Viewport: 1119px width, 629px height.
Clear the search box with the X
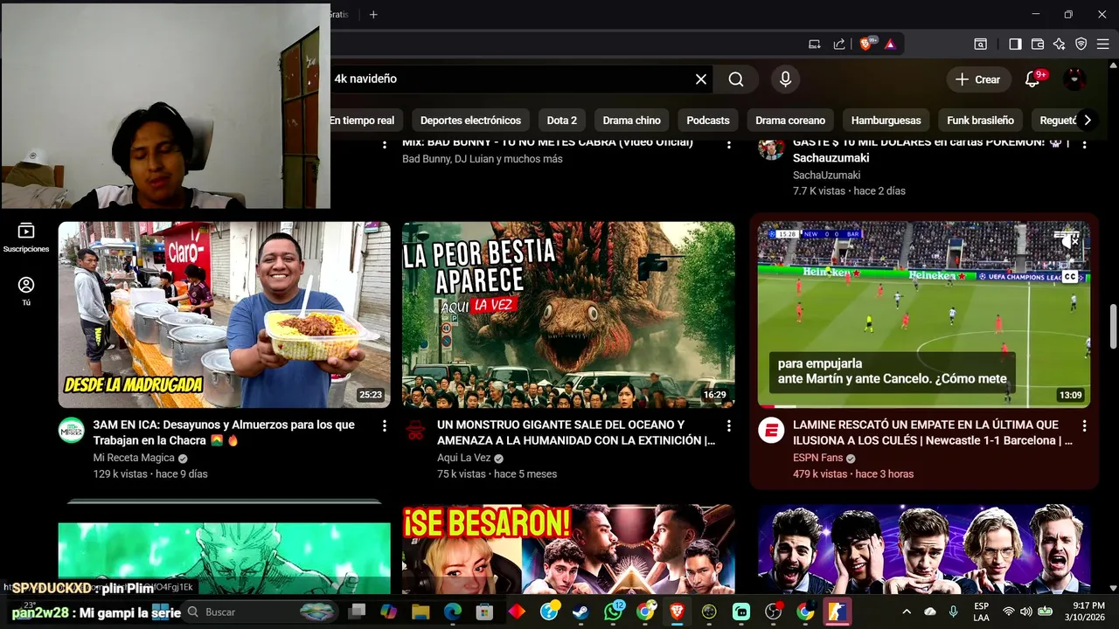(x=701, y=79)
